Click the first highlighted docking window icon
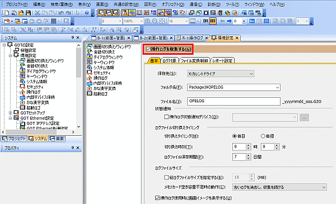The height and width of the screenshot is (204, 336). pos(101,13)
